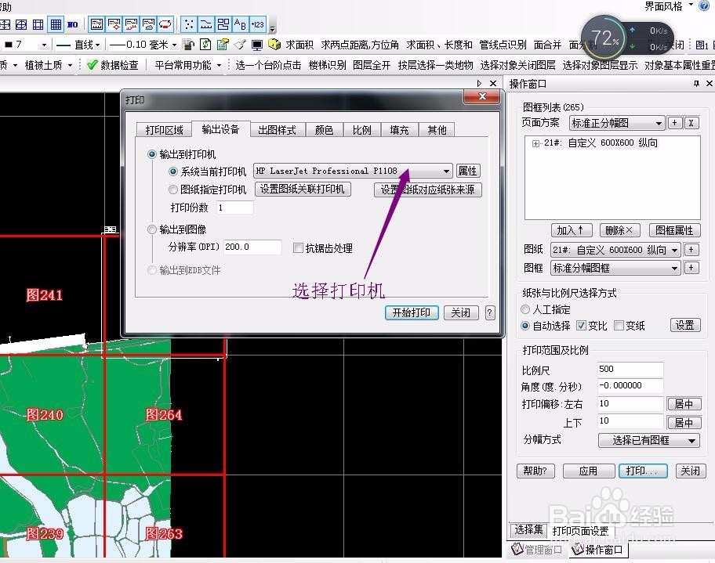The image size is (715, 563).
Task: Click the plus button beside 图框 dropdown
Action: click(691, 267)
